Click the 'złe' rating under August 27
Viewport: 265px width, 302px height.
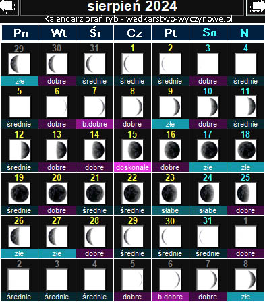coord(57,253)
